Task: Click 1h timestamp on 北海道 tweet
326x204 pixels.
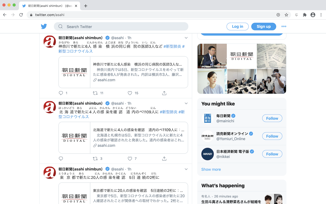Action: (x=129, y=103)
